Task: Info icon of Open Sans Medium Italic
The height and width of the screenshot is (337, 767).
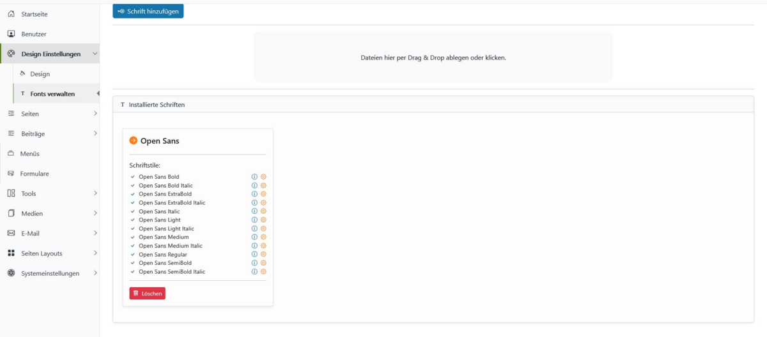Action: point(254,246)
